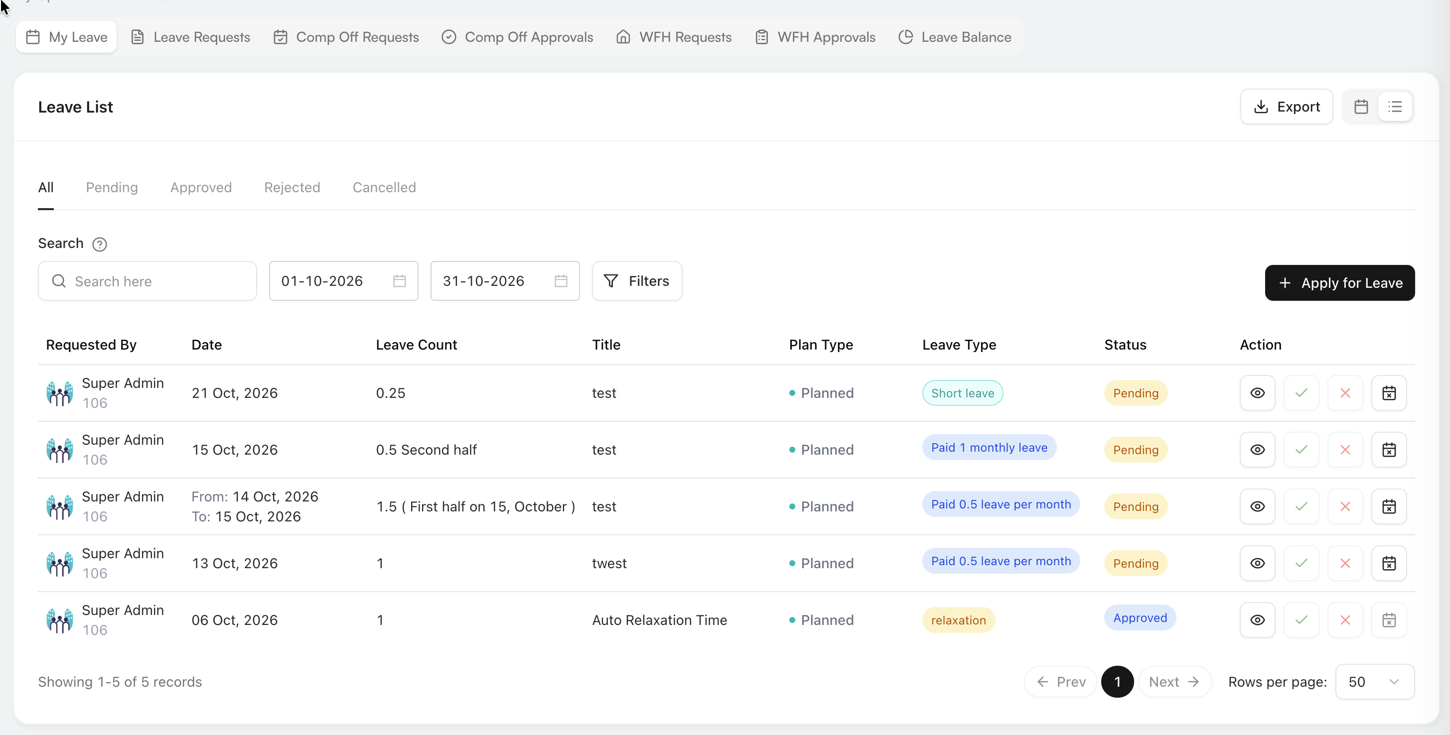Switch to WFH Requests tab

(674, 37)
